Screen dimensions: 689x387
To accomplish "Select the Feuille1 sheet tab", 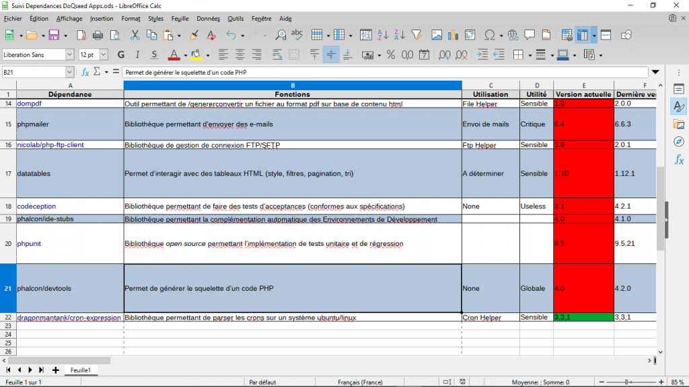I will [81, 370].
